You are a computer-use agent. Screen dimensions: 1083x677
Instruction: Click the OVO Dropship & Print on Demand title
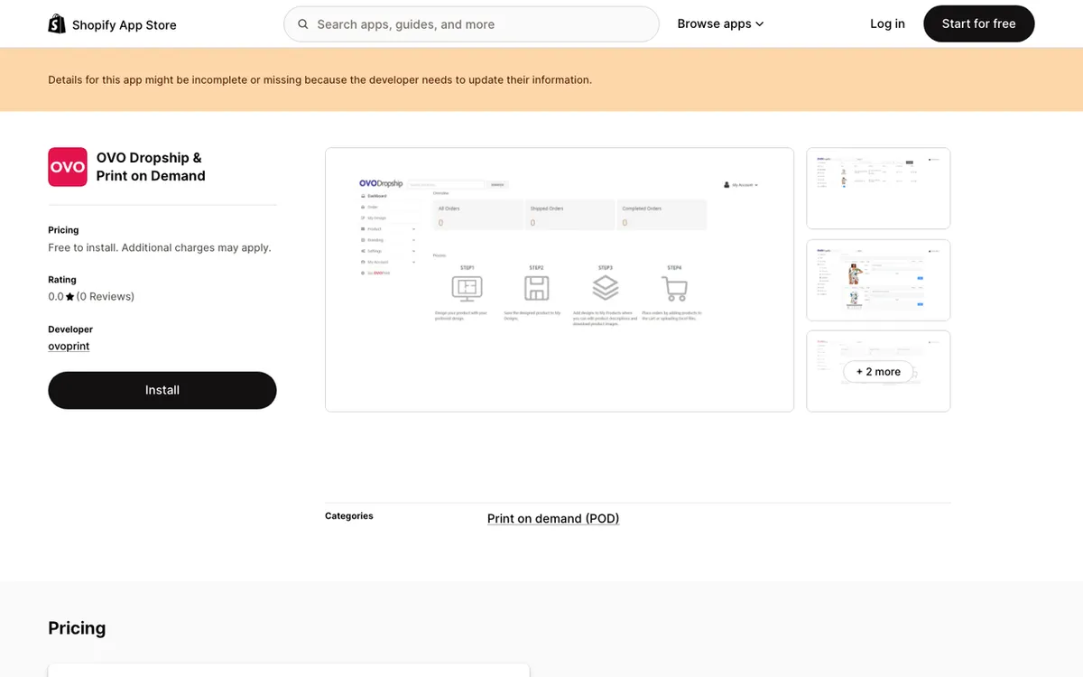coord(151,167)
